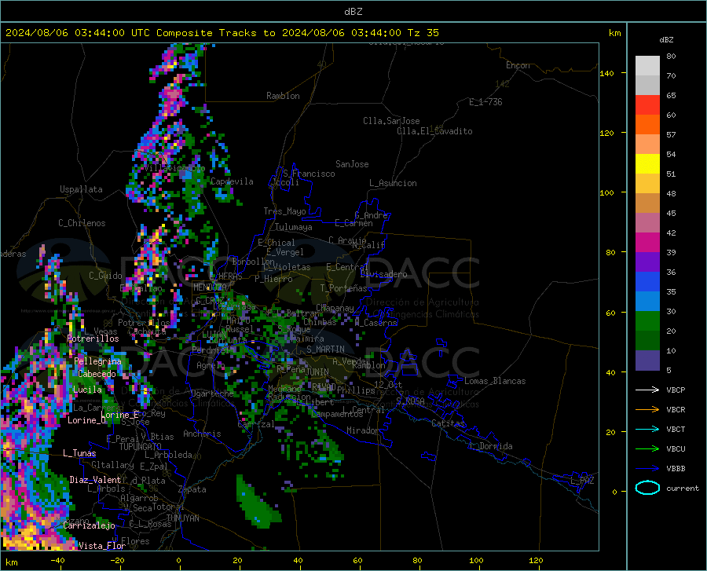Click the Uspallata map label
Screen dimensions: 707x571
tap(81, 189)
